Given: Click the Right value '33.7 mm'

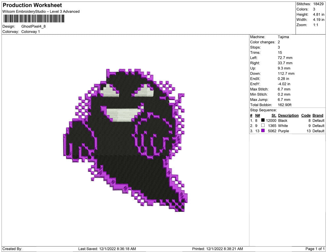Looking at the screenshot, I should (x=285, y=63).
